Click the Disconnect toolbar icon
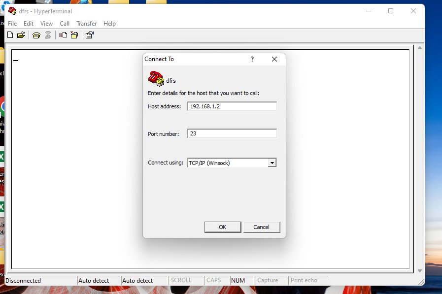The width and height of the screenshot is (442, 294). click(x=48, y=35)
